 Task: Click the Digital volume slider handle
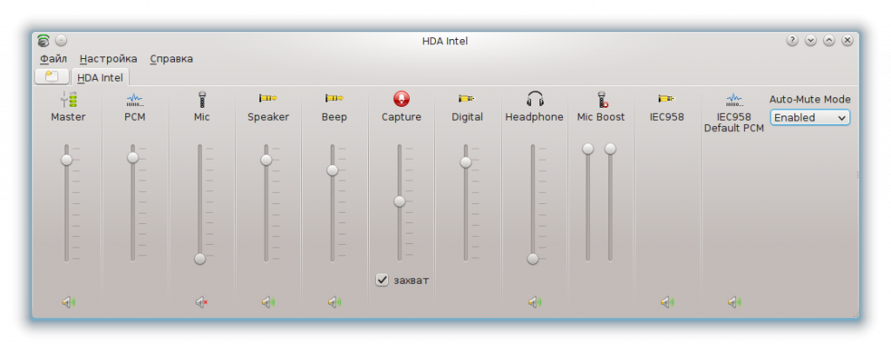coord(466,162)
